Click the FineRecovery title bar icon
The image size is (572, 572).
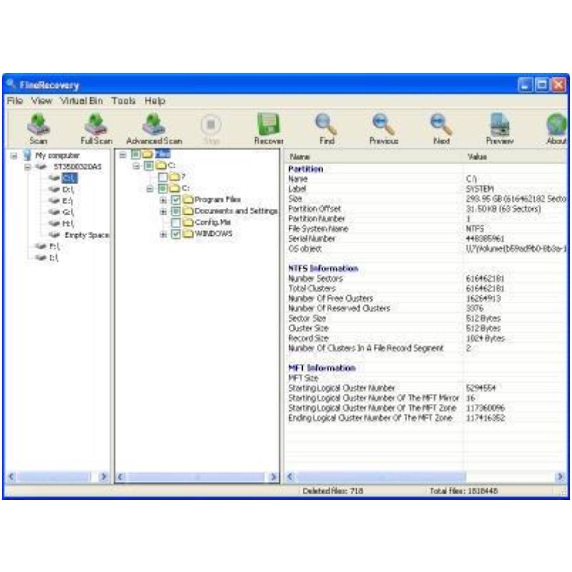coord(11,84)
